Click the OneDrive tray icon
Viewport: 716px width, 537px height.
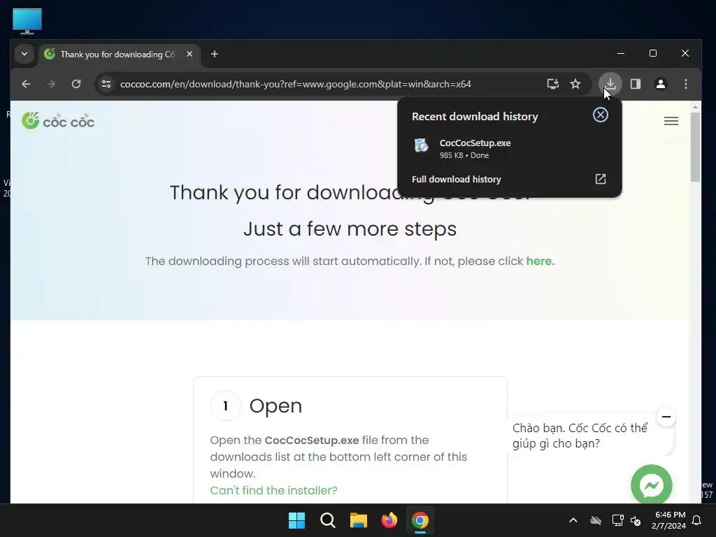[596, 520]
